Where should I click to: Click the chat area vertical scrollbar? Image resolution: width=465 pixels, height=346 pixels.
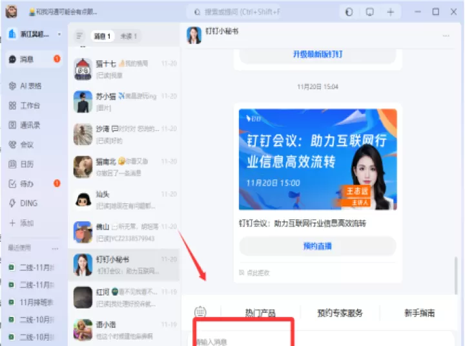(456, 276)
